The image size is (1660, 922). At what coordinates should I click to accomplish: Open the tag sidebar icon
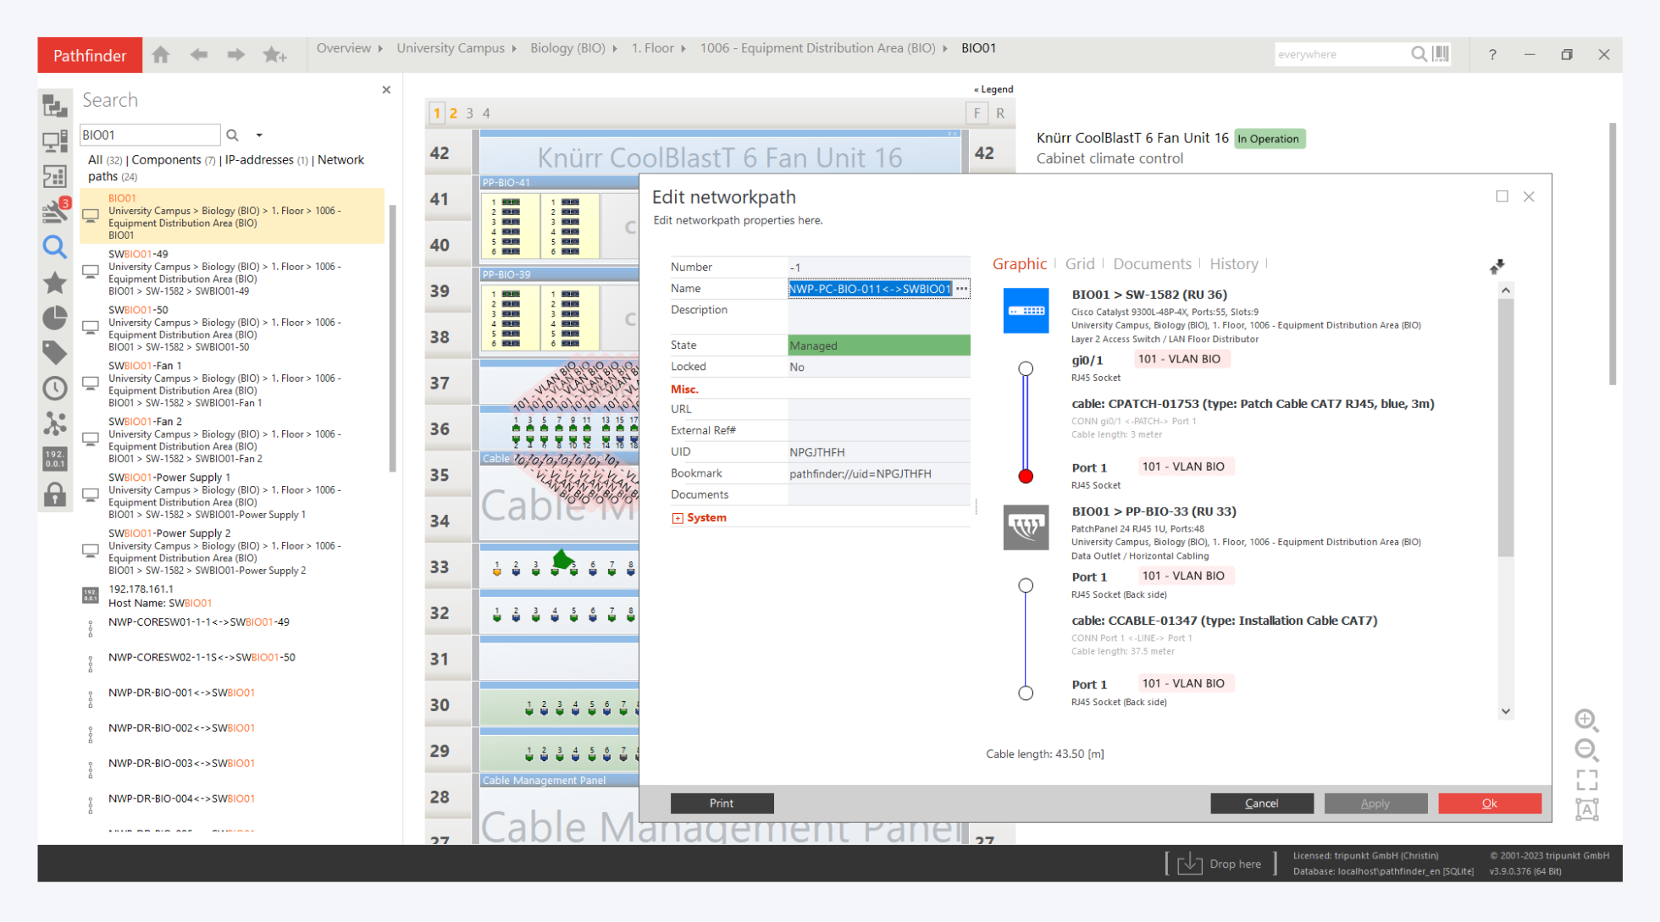click(x=55, y=352)
